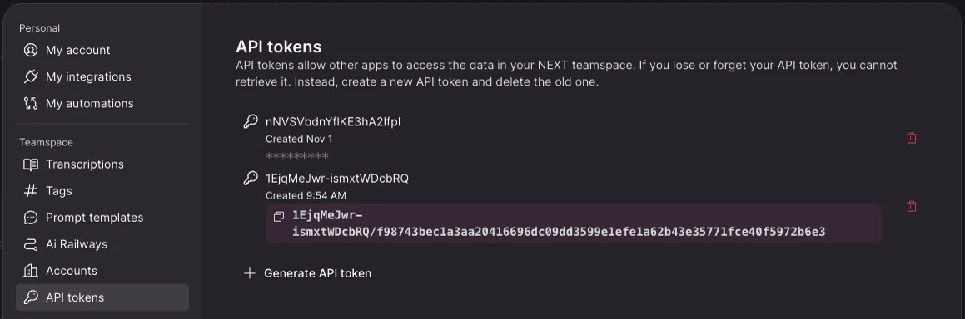The width and height of the screenshot is (965, 319).
Task: Click the plus icon beside Generate API token
Action: point(249,273)
